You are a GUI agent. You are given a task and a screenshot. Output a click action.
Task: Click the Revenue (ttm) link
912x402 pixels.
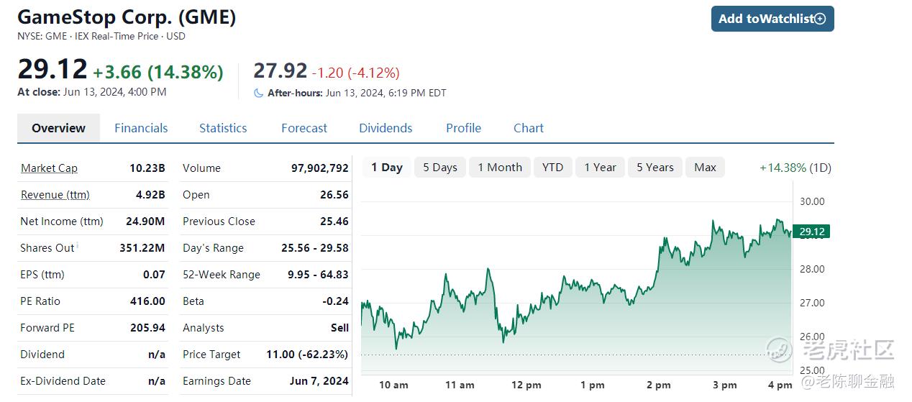coord(55,195)
